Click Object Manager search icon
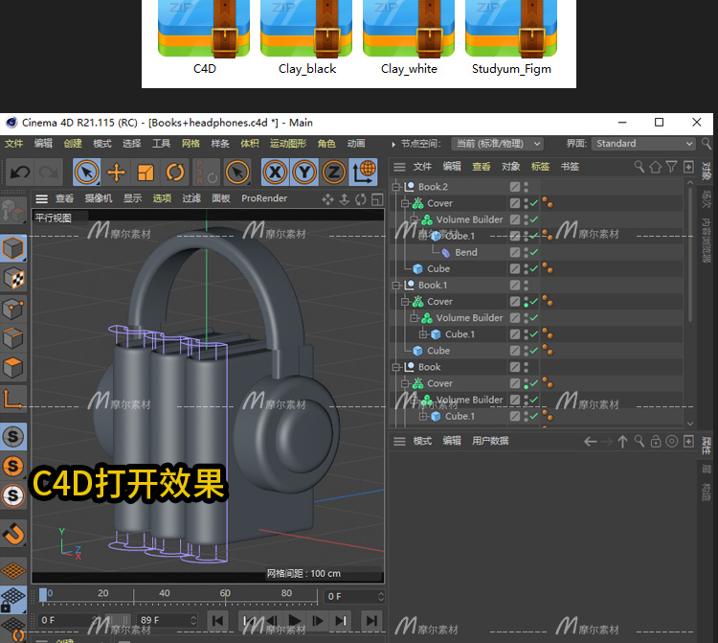Viewport: 718px width, 643px height. pyautogui.click(x=639, y=167)
